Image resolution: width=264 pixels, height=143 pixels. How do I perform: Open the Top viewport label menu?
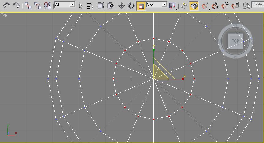point(4,15)
